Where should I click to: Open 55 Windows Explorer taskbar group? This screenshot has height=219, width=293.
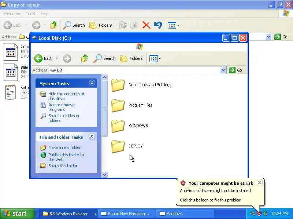(x=68, y=214)
